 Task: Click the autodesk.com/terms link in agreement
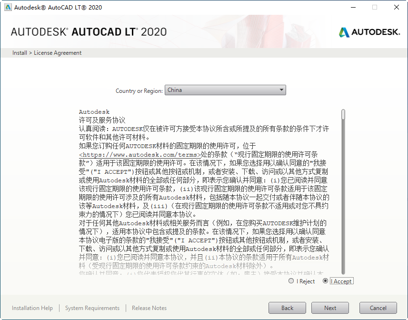pyautogui.click(x=140, y=155)
